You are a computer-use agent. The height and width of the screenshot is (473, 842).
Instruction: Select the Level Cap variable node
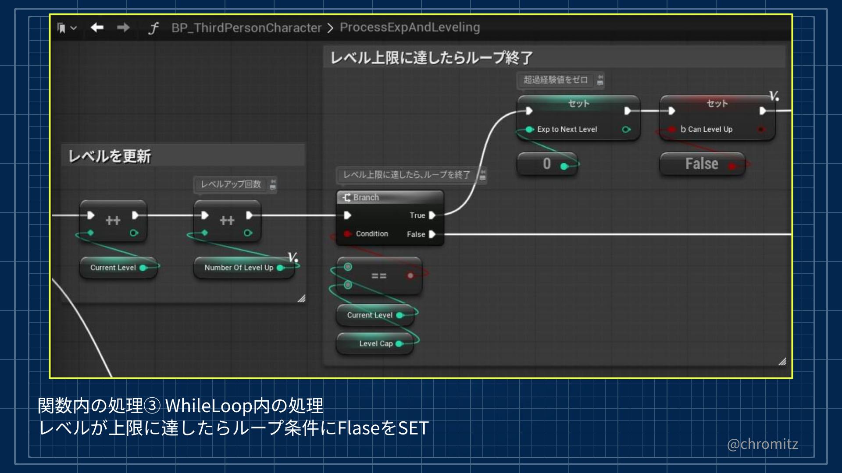(x=375, y=344)
